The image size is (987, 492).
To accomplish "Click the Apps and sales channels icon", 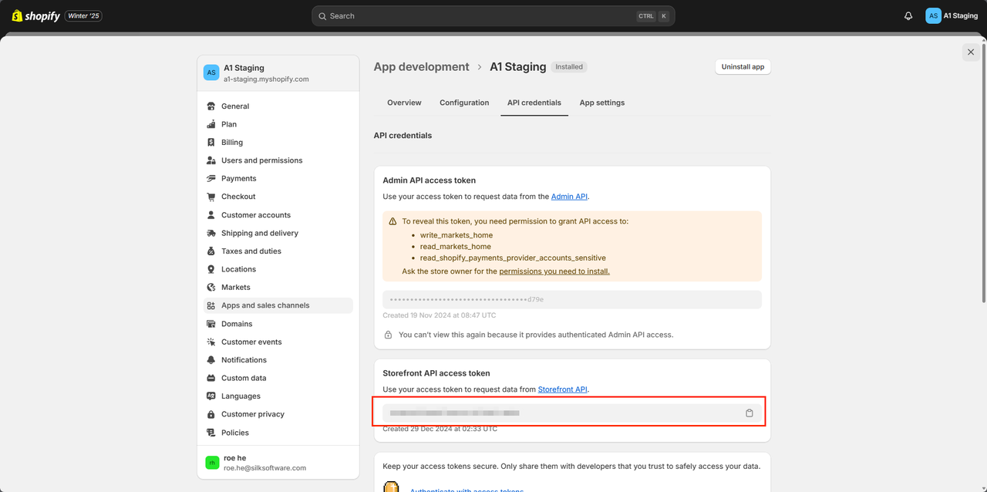I will click(x=211, y=305).
